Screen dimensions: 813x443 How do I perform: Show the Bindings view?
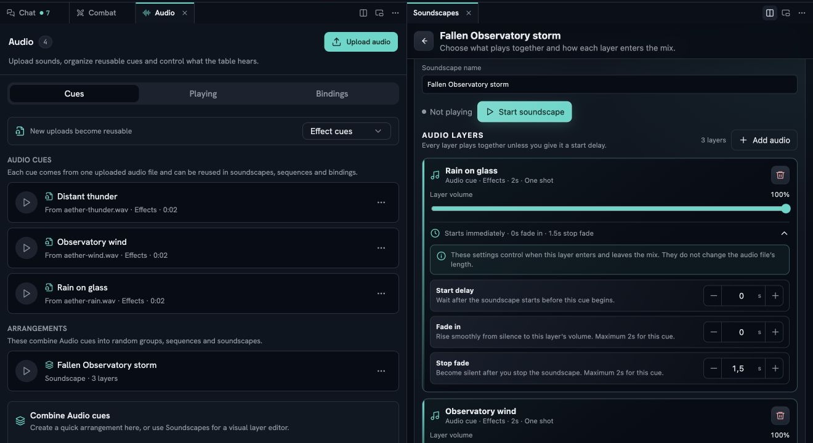click(332, 94)
